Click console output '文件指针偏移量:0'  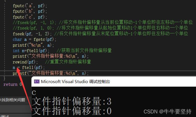(71, 111)
